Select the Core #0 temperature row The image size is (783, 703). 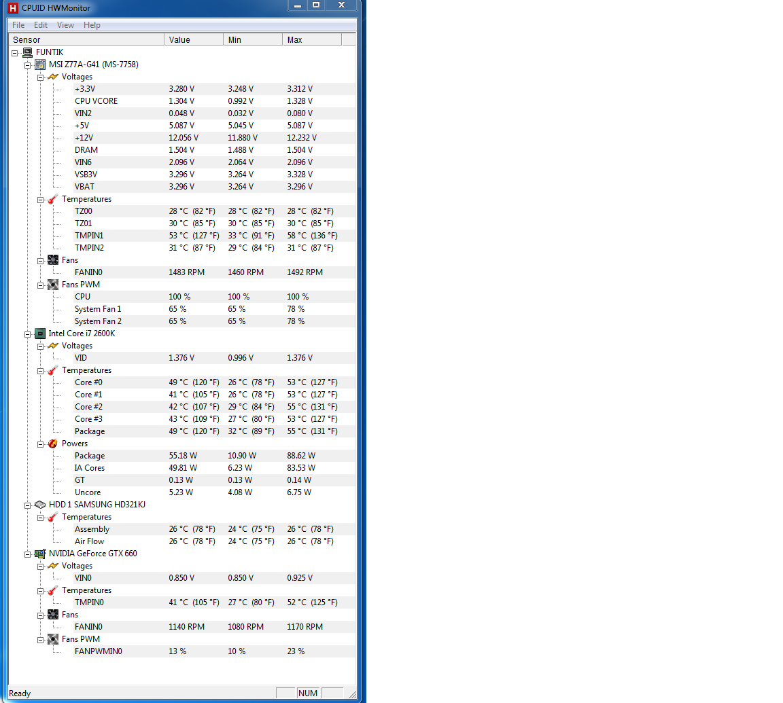point(214,382)
